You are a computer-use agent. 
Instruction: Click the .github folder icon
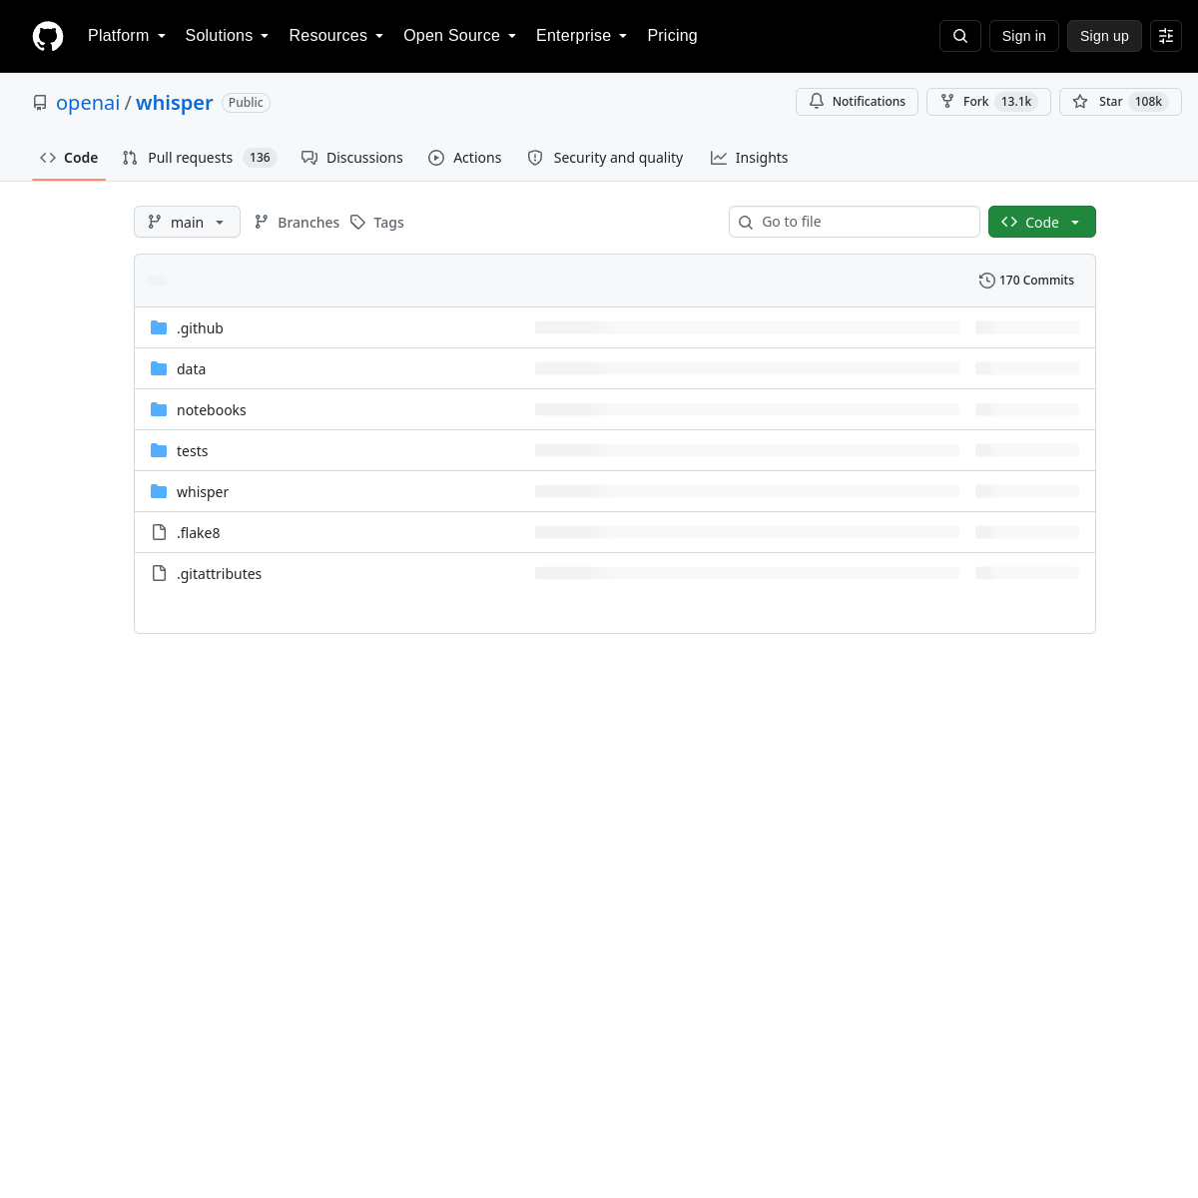[x=159, y=327]
